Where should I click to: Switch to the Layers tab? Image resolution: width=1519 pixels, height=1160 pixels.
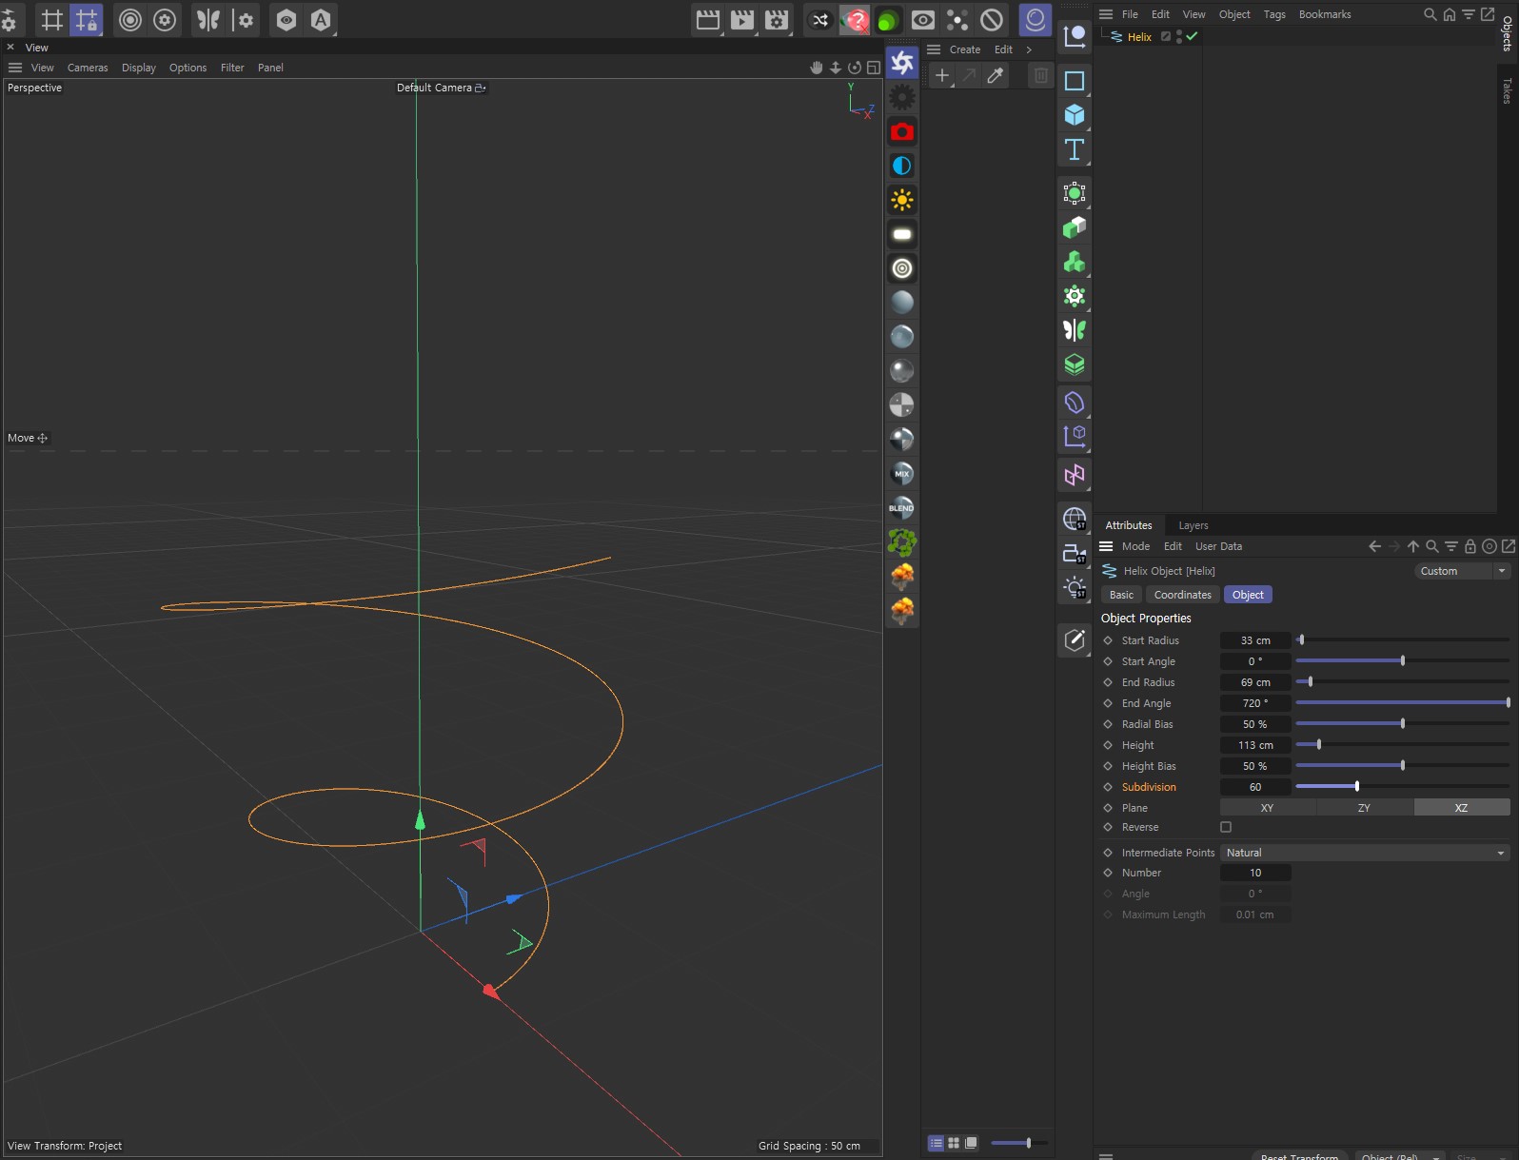point(1193,525)
